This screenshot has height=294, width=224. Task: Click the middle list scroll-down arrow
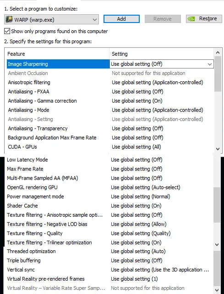(217, 244)
